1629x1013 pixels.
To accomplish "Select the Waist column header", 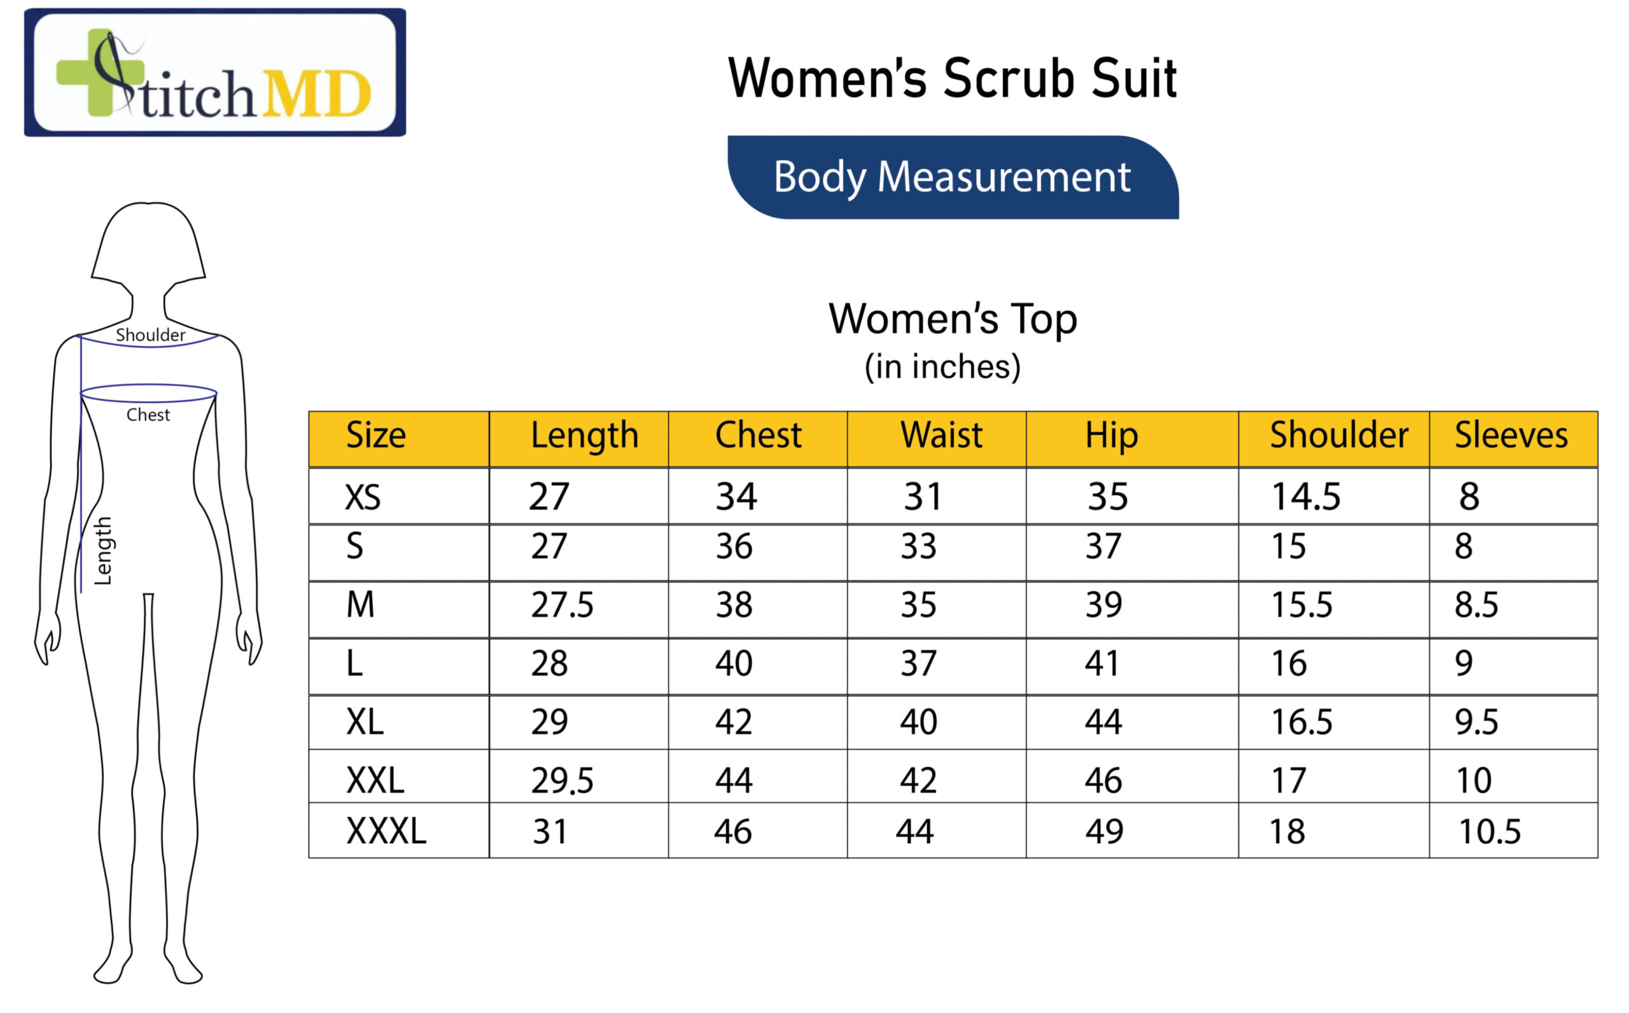I will (x=940, y=436).
